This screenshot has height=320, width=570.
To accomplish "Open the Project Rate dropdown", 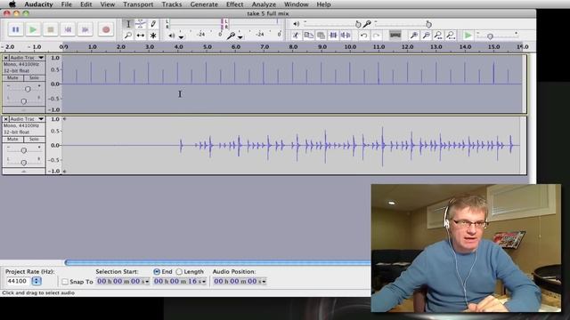I will 37,281.
